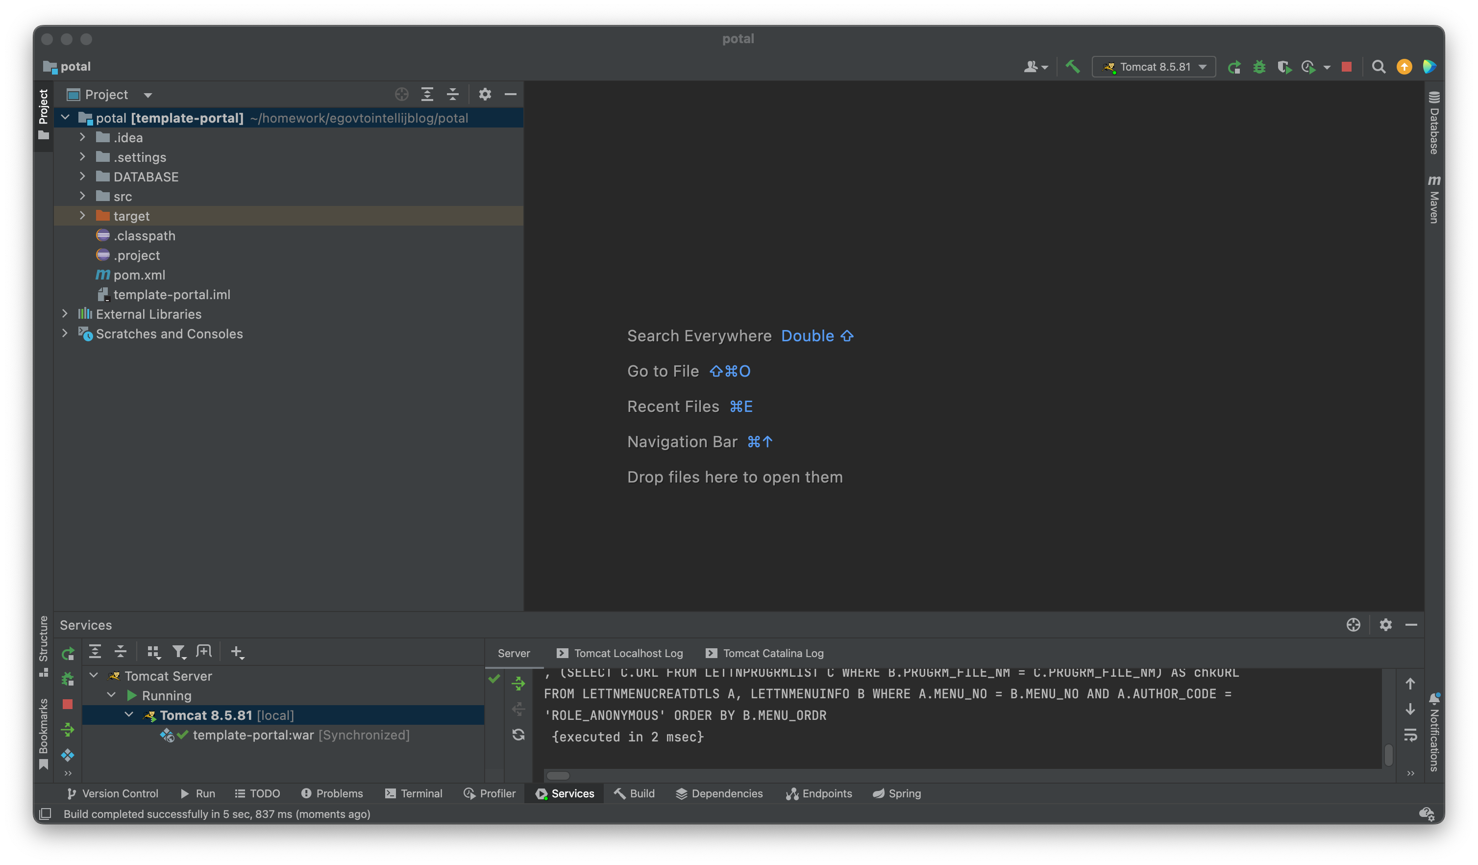Click the Build project hammer icon

[1073, 66]
